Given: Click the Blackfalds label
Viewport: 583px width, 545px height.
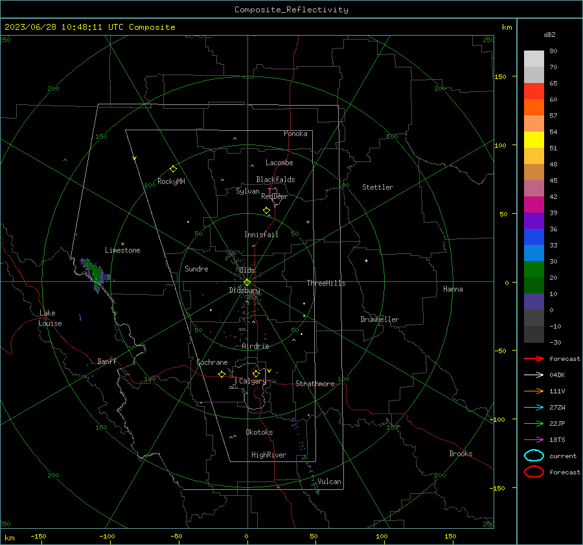Looking at the screenshot, I should coord(275,180).
